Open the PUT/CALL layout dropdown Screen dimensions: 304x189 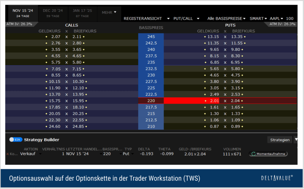[187, 18]
